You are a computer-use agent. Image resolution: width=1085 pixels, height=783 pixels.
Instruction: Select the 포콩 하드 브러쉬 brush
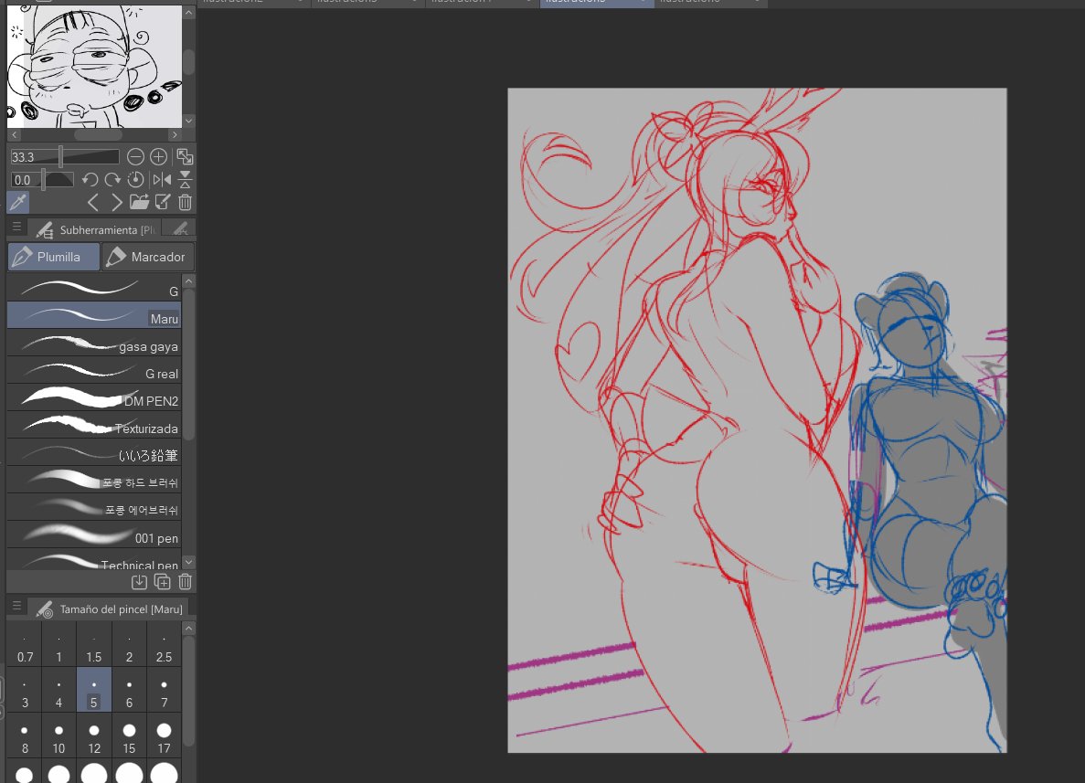tap(94, 479)
